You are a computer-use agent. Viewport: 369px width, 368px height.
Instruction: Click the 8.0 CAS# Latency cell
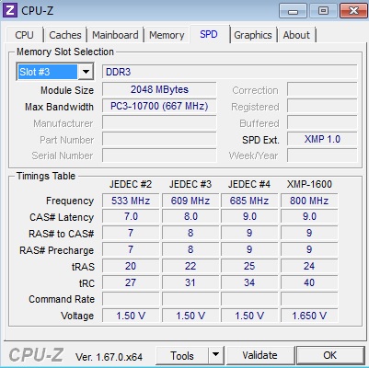coord(190,217)
